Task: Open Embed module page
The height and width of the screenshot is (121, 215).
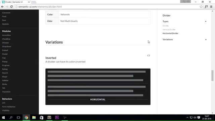Action: (5, 50)
